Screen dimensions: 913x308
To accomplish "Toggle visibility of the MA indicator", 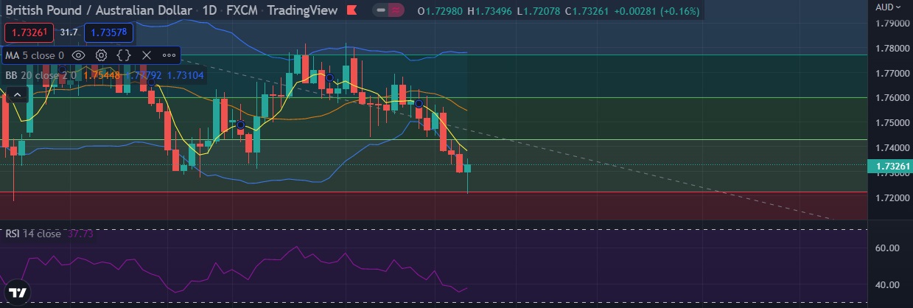I will 79,55.
